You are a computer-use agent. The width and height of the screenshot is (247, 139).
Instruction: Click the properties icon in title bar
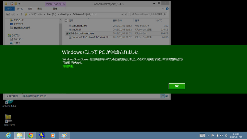12,4
